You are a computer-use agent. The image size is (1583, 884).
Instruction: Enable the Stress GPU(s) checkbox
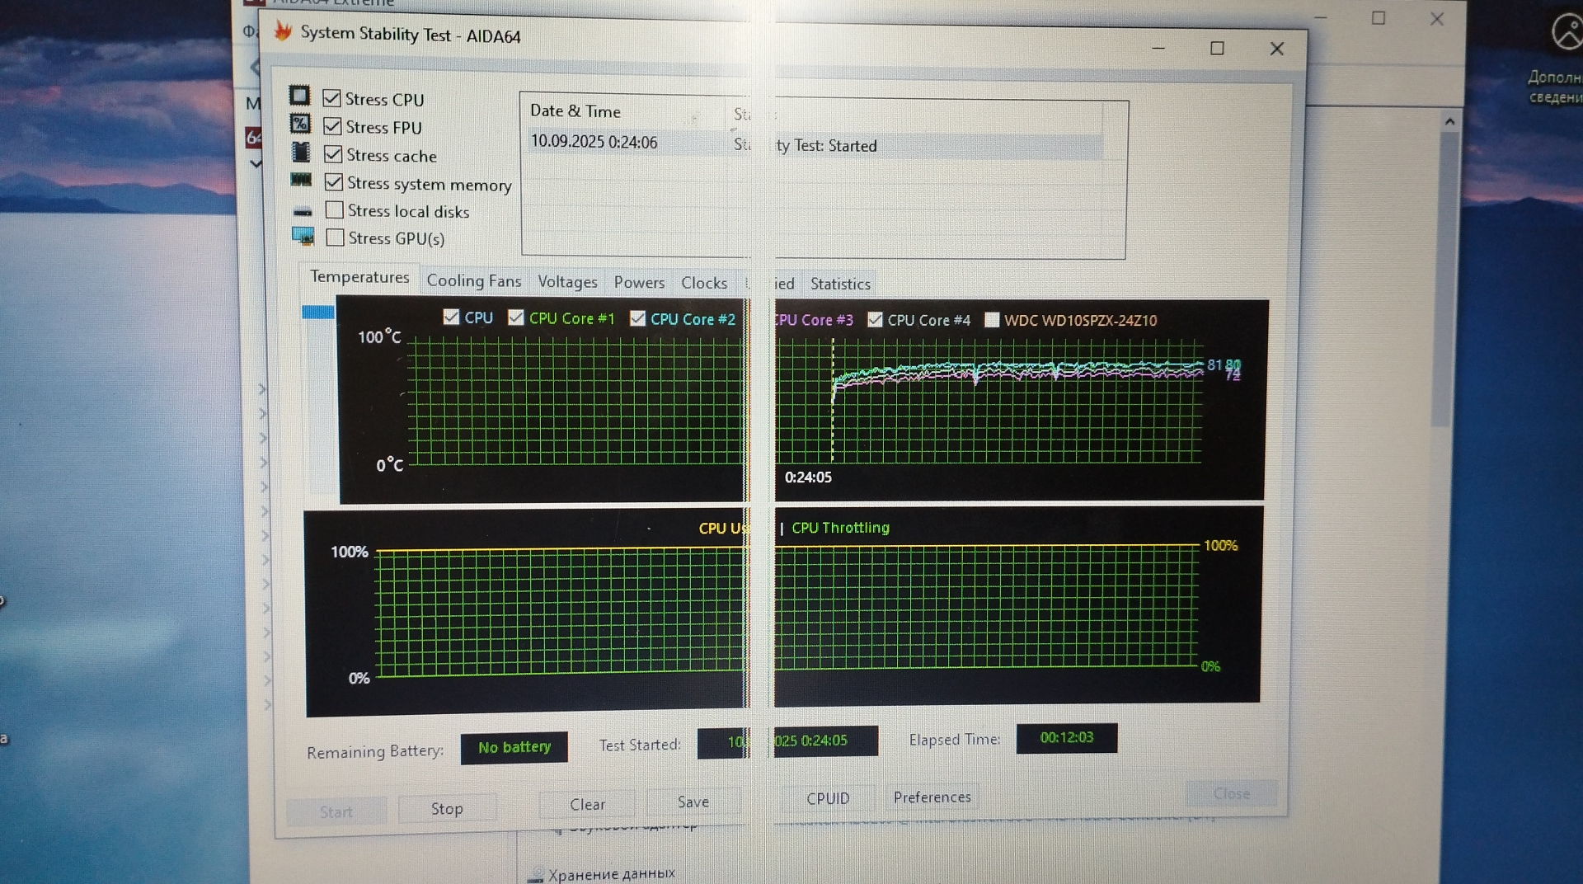click(x=335, y=238)
